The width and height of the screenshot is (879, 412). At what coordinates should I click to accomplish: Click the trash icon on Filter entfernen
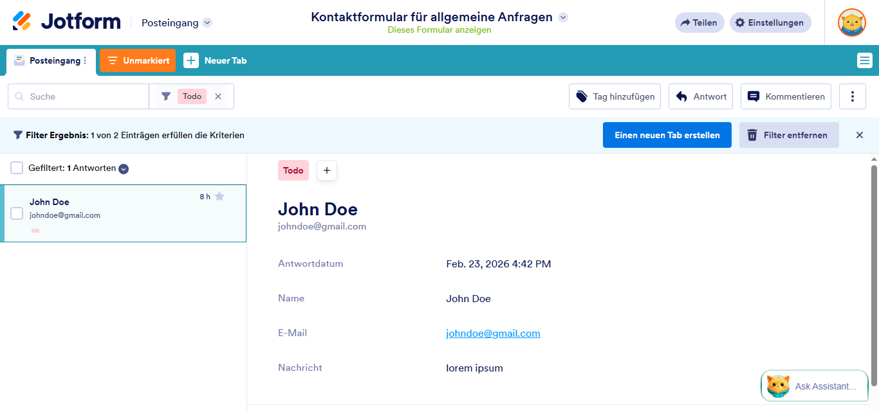point(752,135)
